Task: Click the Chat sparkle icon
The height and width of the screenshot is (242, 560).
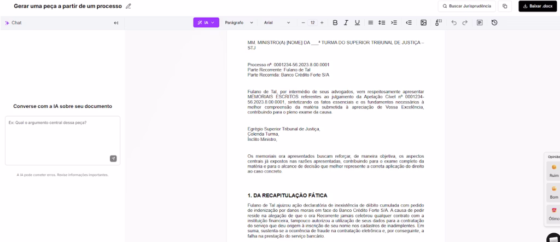Action: pos(7,23)
